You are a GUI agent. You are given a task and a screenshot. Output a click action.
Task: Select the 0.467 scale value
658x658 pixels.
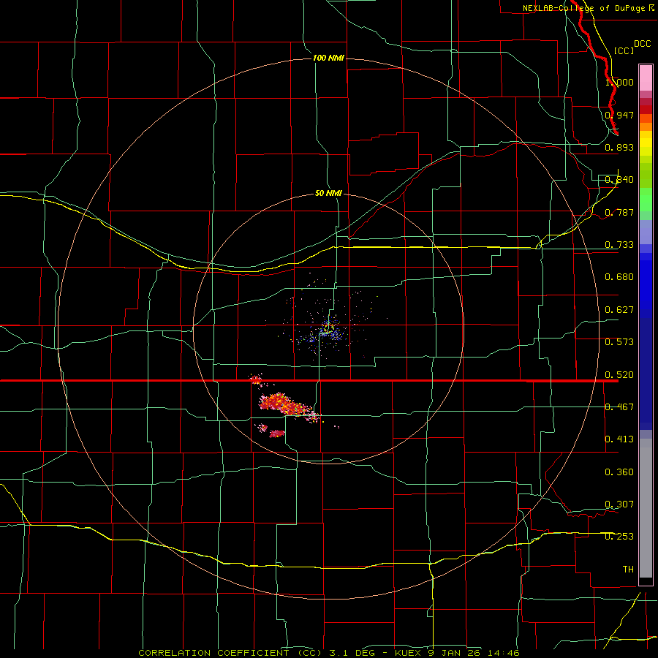(x=619, y=407)
